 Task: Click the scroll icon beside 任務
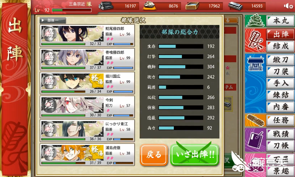click(255, 120)
